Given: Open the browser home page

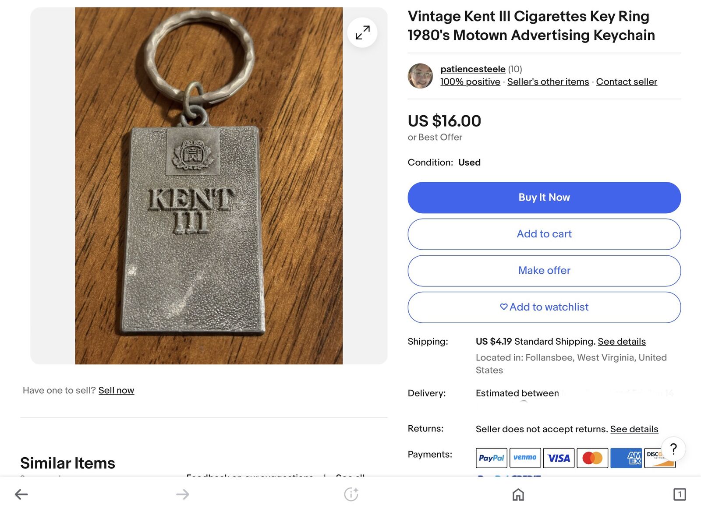Looking at the screenshot, I should pyautogui.click(x=518, y=494).
